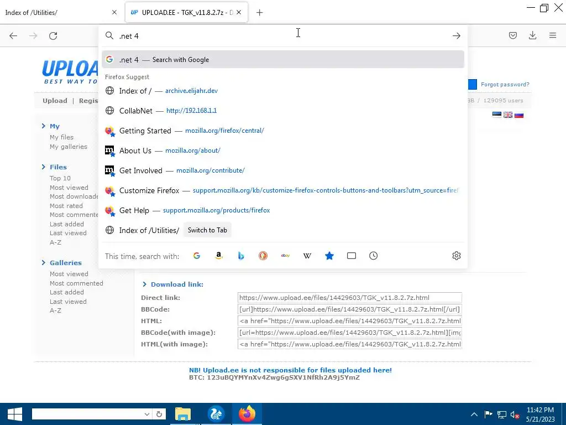Viewport: 566px width, 425px height.
Task: Click Switch to Tab button
Action: click(207, 230)
